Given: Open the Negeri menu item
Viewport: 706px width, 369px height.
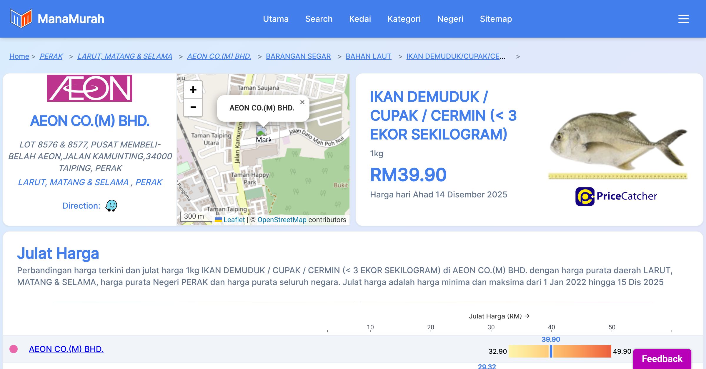Looking at the screenshot, I should tap(450, 19).
